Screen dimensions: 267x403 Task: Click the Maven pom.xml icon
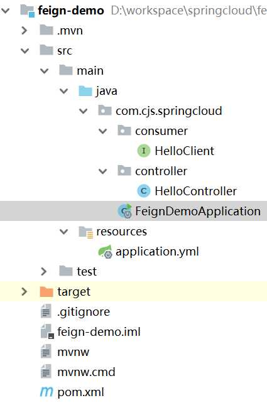(x=46, y=392)
